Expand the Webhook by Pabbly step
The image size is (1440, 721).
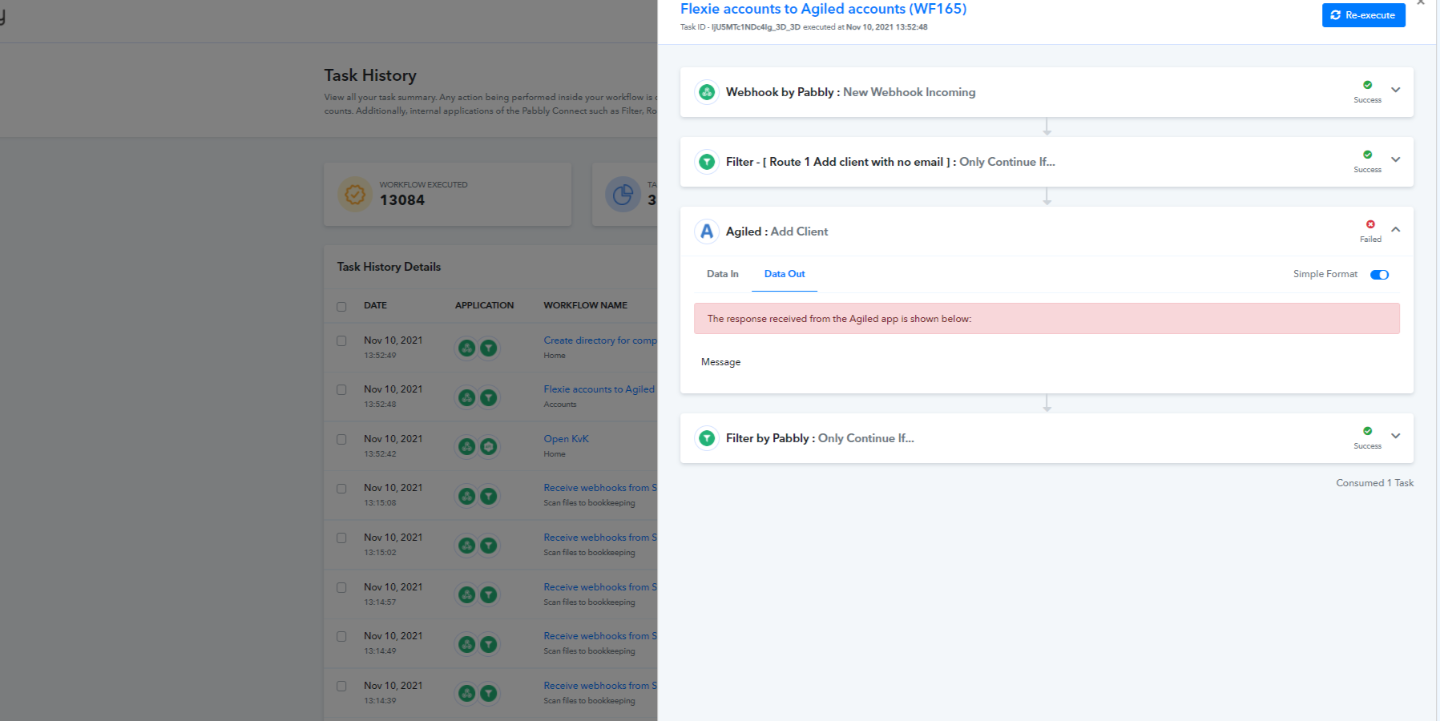[1396, 90]
